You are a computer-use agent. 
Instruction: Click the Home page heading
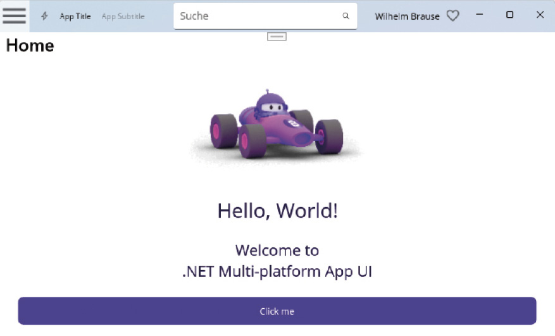(30, 46)
